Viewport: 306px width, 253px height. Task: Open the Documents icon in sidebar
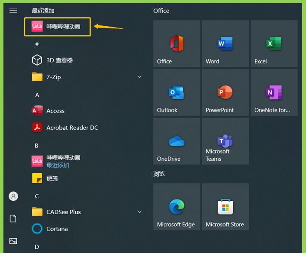[x=13, y=219]
